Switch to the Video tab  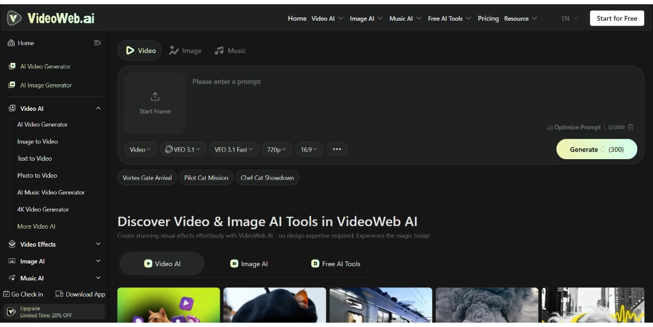tap(140, 51)
